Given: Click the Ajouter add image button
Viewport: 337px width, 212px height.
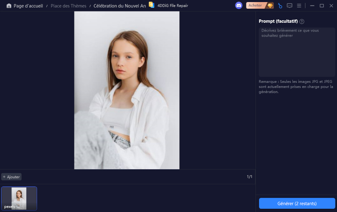Looking at the screenshot, I should [x=11, y=177].
